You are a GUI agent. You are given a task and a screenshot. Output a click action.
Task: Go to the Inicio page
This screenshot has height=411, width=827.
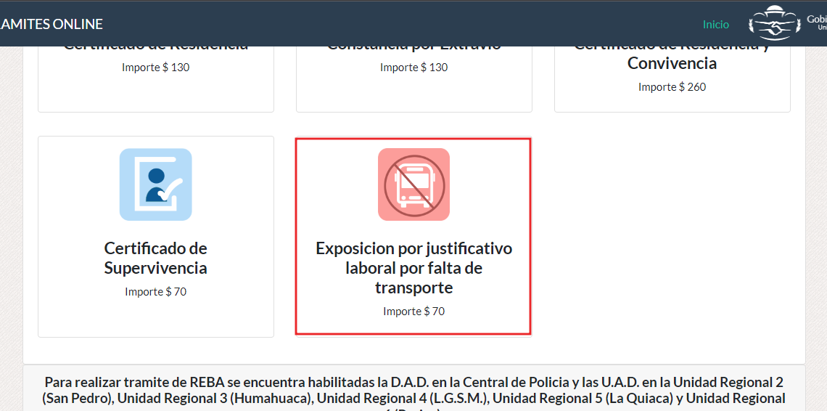pyautogui.click(x=715, y=25)
